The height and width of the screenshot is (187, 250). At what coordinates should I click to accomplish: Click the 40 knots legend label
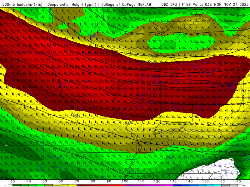tap(29, 181)
